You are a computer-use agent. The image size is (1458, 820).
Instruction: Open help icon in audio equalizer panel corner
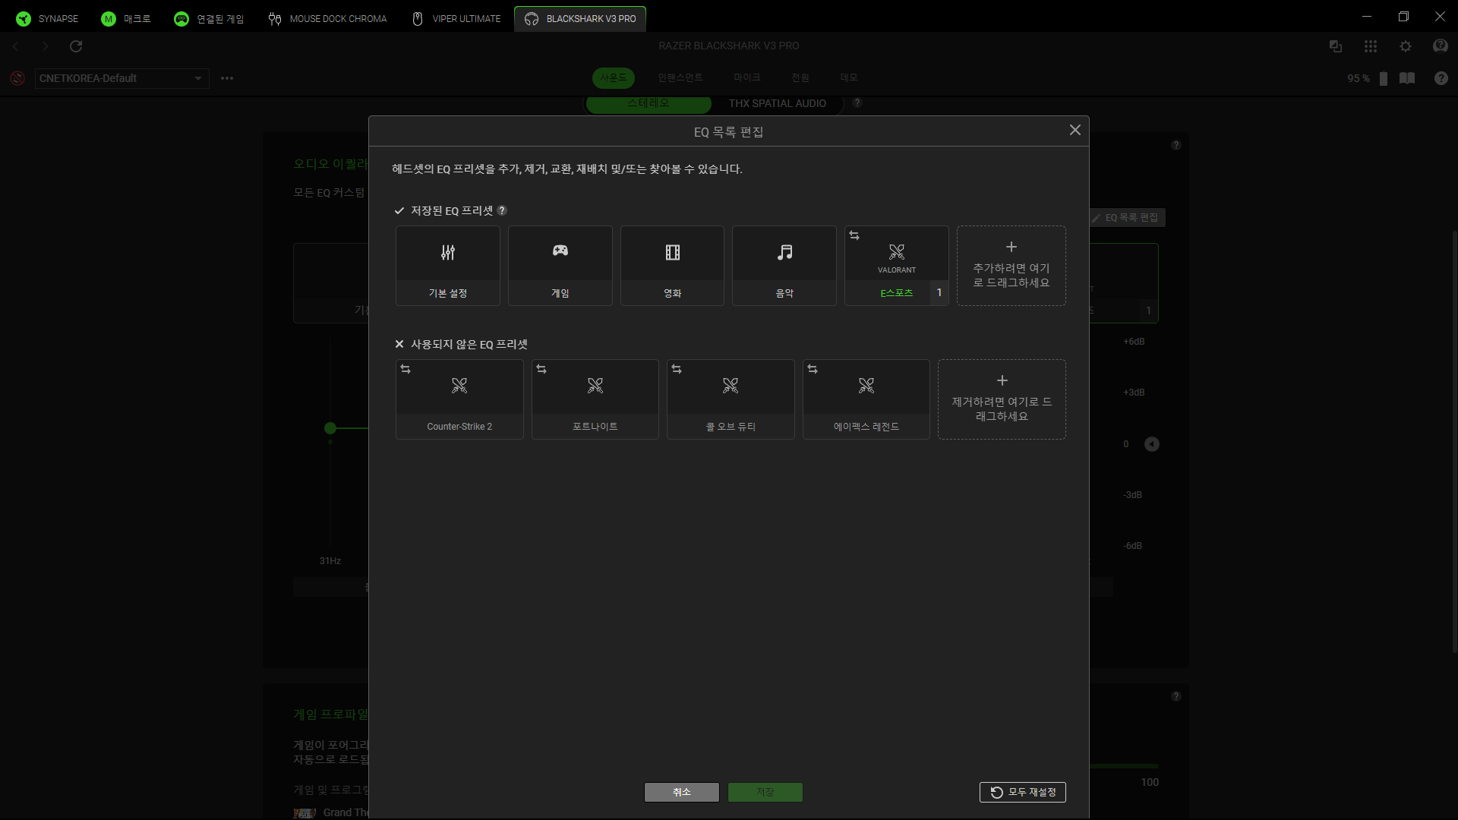(x=1176, y=145)
